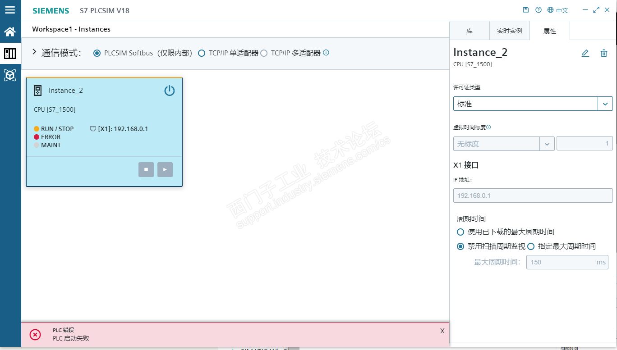Click the virtual time scale value field
The height and width of the screenshot is (350, 617).
(585, 144)
